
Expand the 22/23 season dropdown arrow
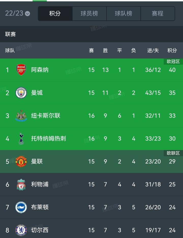click(x=27, y=14)
